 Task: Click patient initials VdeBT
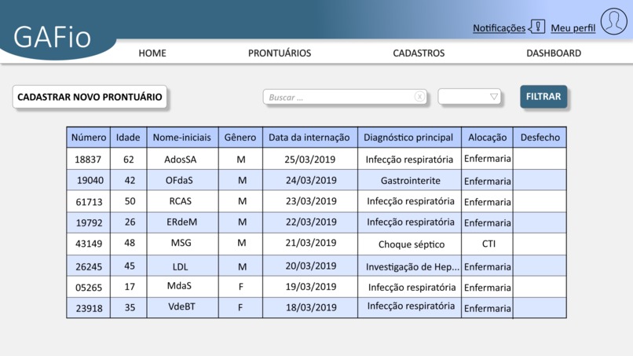point(181,306)
